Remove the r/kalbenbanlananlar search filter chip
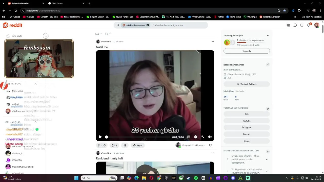 148,25
